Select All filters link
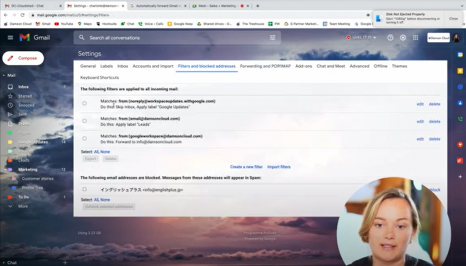Image resolution: width=466 pixels, height=266 pixels. point(96,152)
